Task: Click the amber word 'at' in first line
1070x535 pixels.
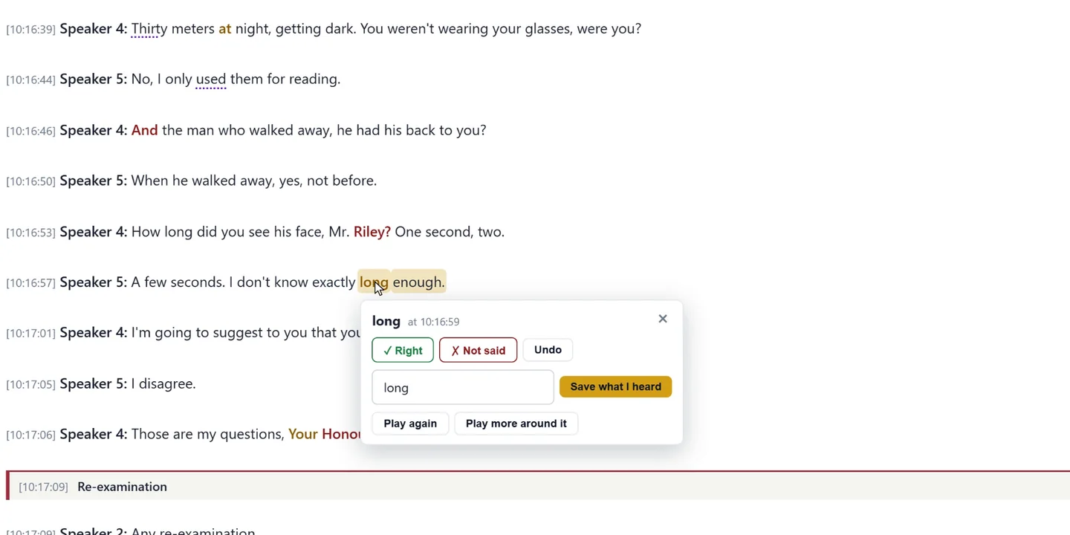Action: pyautogui.click(x=225, y=29)
